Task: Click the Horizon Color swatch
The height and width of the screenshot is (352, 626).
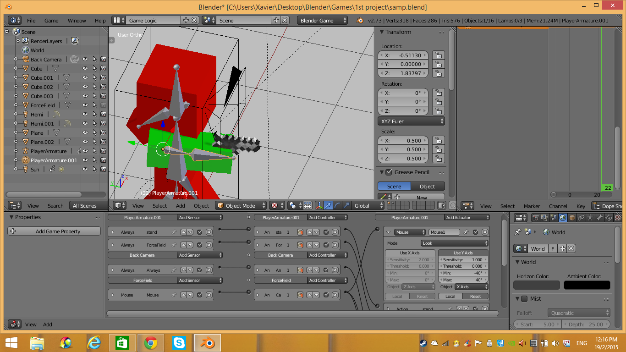Action: tap(537, 285)
